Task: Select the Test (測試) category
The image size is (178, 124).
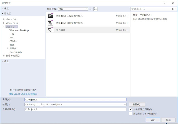Action: [12, 45]
